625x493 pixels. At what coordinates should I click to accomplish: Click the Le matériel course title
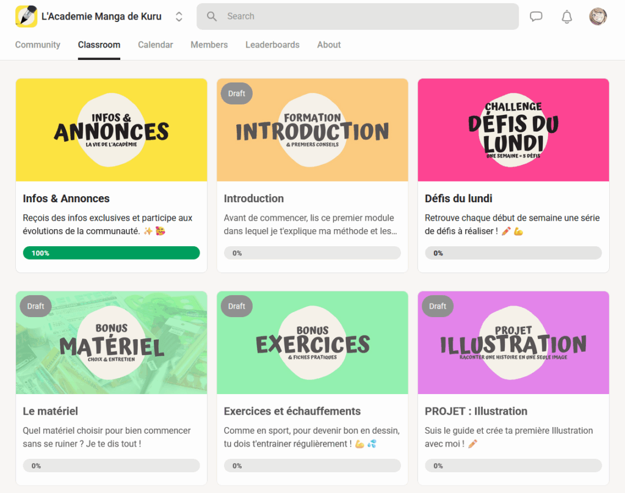[50, 411]
